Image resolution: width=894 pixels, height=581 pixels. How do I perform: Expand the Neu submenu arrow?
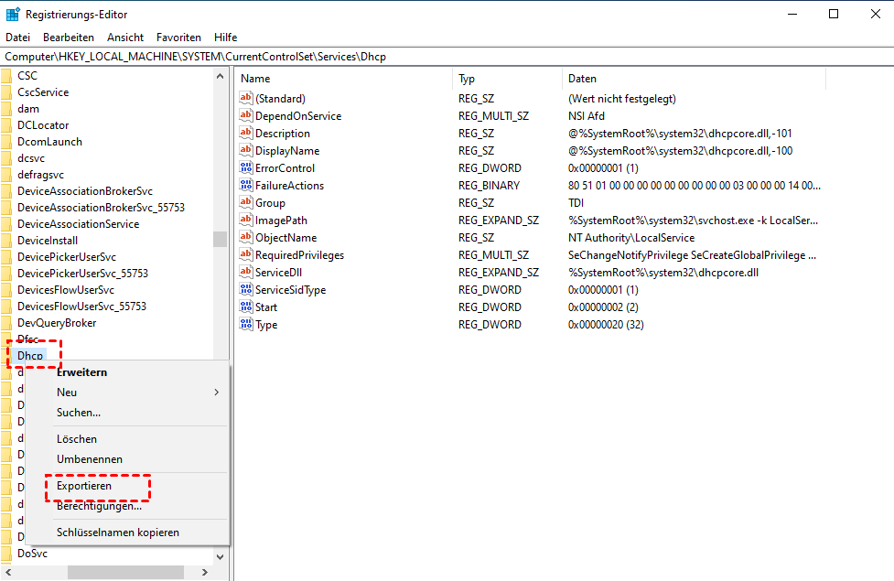217,393
